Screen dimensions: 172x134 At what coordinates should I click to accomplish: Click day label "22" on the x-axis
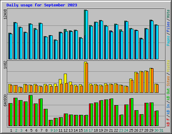116,130
